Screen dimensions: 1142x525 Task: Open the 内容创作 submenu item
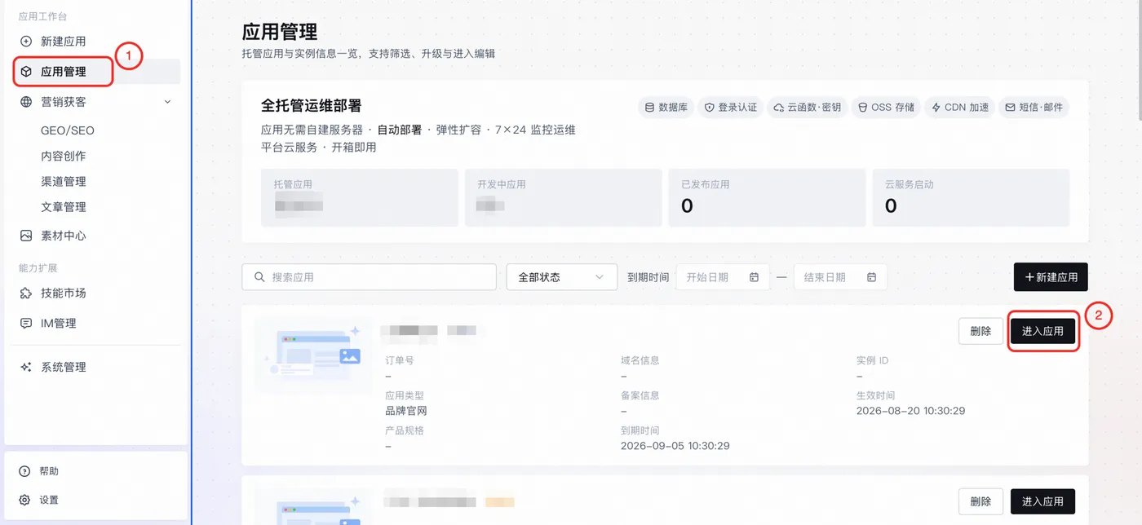click(x=64, y=156)
